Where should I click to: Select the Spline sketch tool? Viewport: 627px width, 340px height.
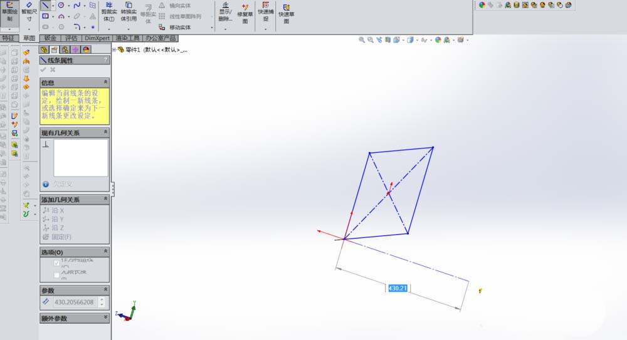tap(76, 6)
